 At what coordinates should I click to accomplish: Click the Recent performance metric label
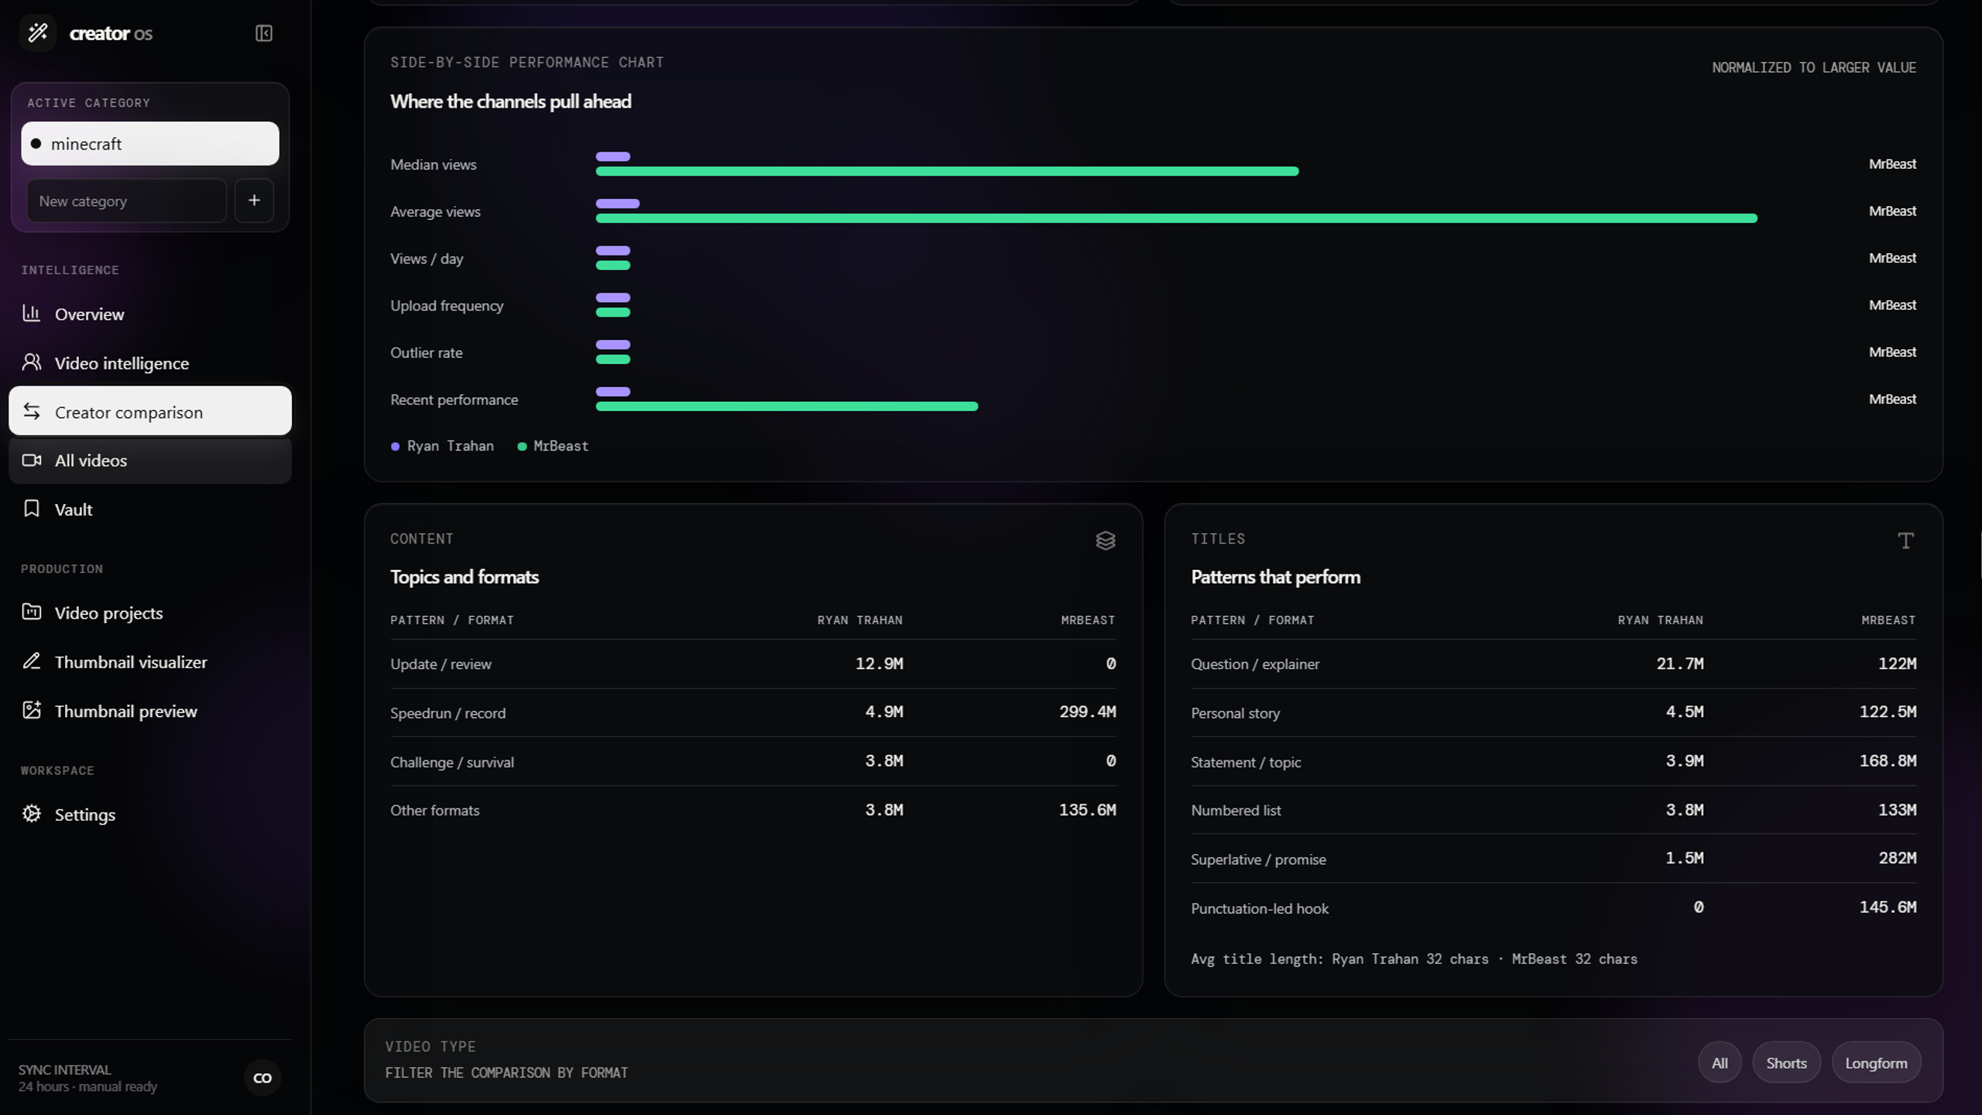point(454,400)
